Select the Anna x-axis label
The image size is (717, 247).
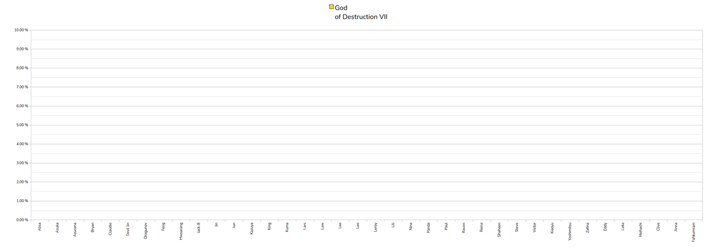coord(676,227)
